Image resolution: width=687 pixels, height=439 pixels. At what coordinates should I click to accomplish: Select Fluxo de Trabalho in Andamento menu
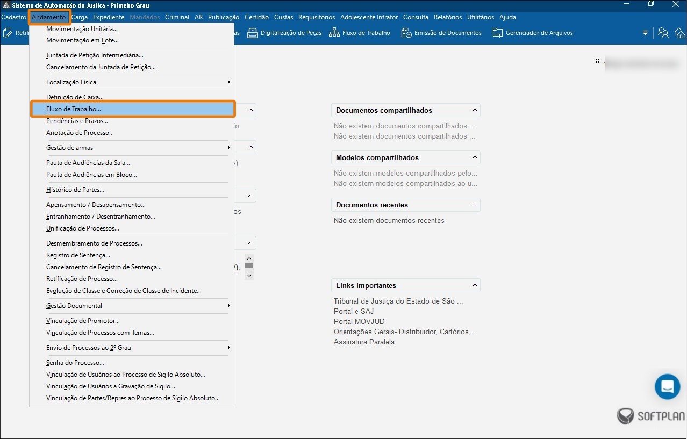click(x=133, y=109)
